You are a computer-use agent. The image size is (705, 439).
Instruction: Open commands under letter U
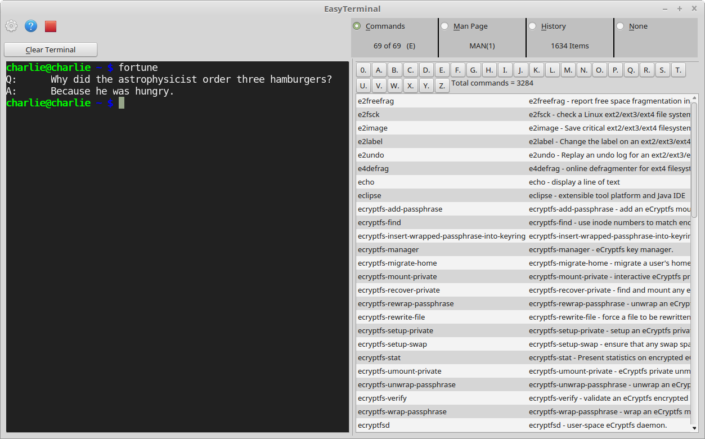pos(363,86)
